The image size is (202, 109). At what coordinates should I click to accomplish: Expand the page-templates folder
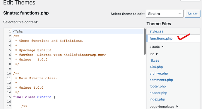click(x=164, y=106)
